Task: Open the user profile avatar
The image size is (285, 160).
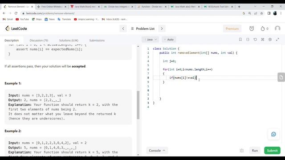Action: pyautogui.click(x=277, y=28)
